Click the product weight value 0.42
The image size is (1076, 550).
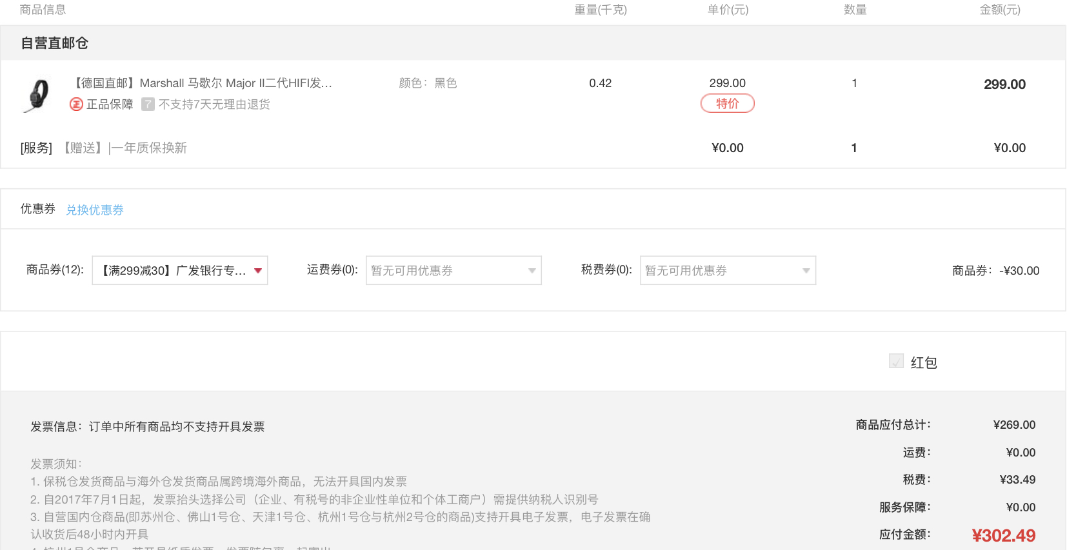[600, 83]
